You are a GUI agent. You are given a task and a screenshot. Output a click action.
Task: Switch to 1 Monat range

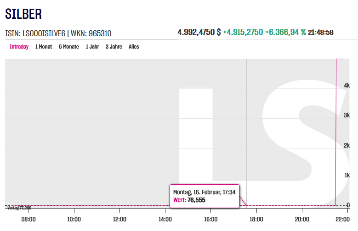point(44,47)
